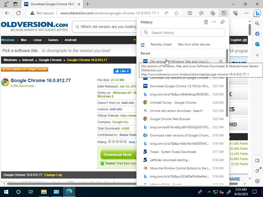Close the Download Google Chrome tab

coord(79,4)
